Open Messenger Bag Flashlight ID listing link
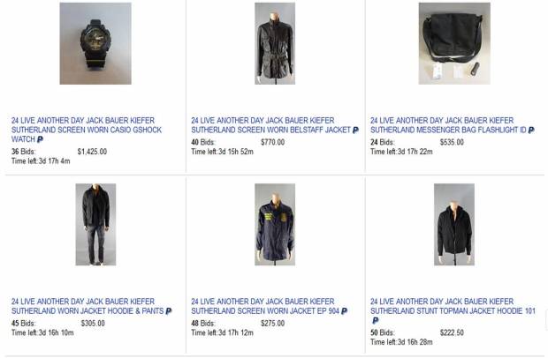 point(448,125)
